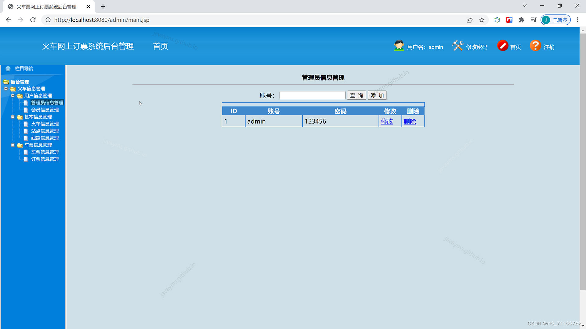Image resolution: width=586 pixels, height=329 pixels.
Task: Bookmark this page with the star icon
Action: 482,20
